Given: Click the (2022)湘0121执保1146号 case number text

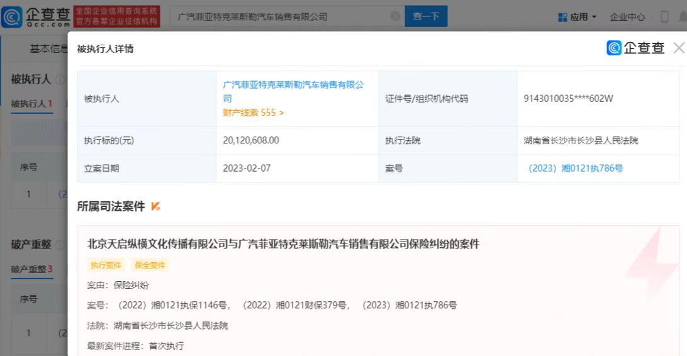Looking at the screenshot, I should pos(172,305).
